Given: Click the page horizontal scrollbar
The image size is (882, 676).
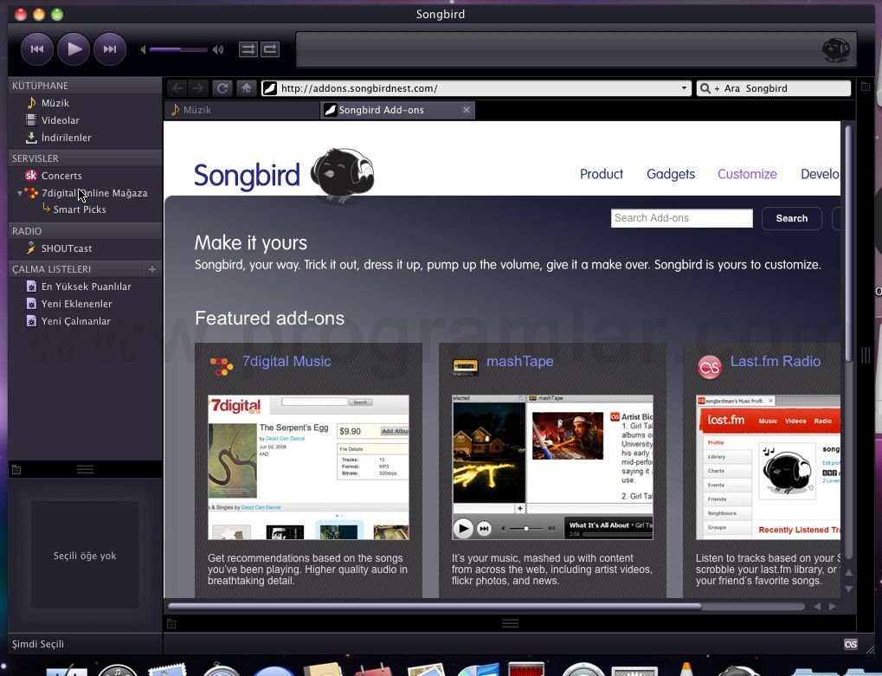Looking at the screenshot, I should tap(435, 606).
